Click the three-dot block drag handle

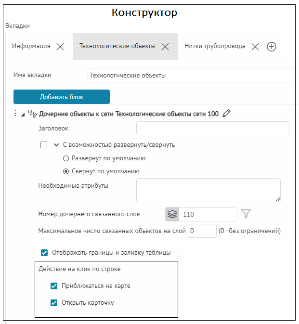15,114
